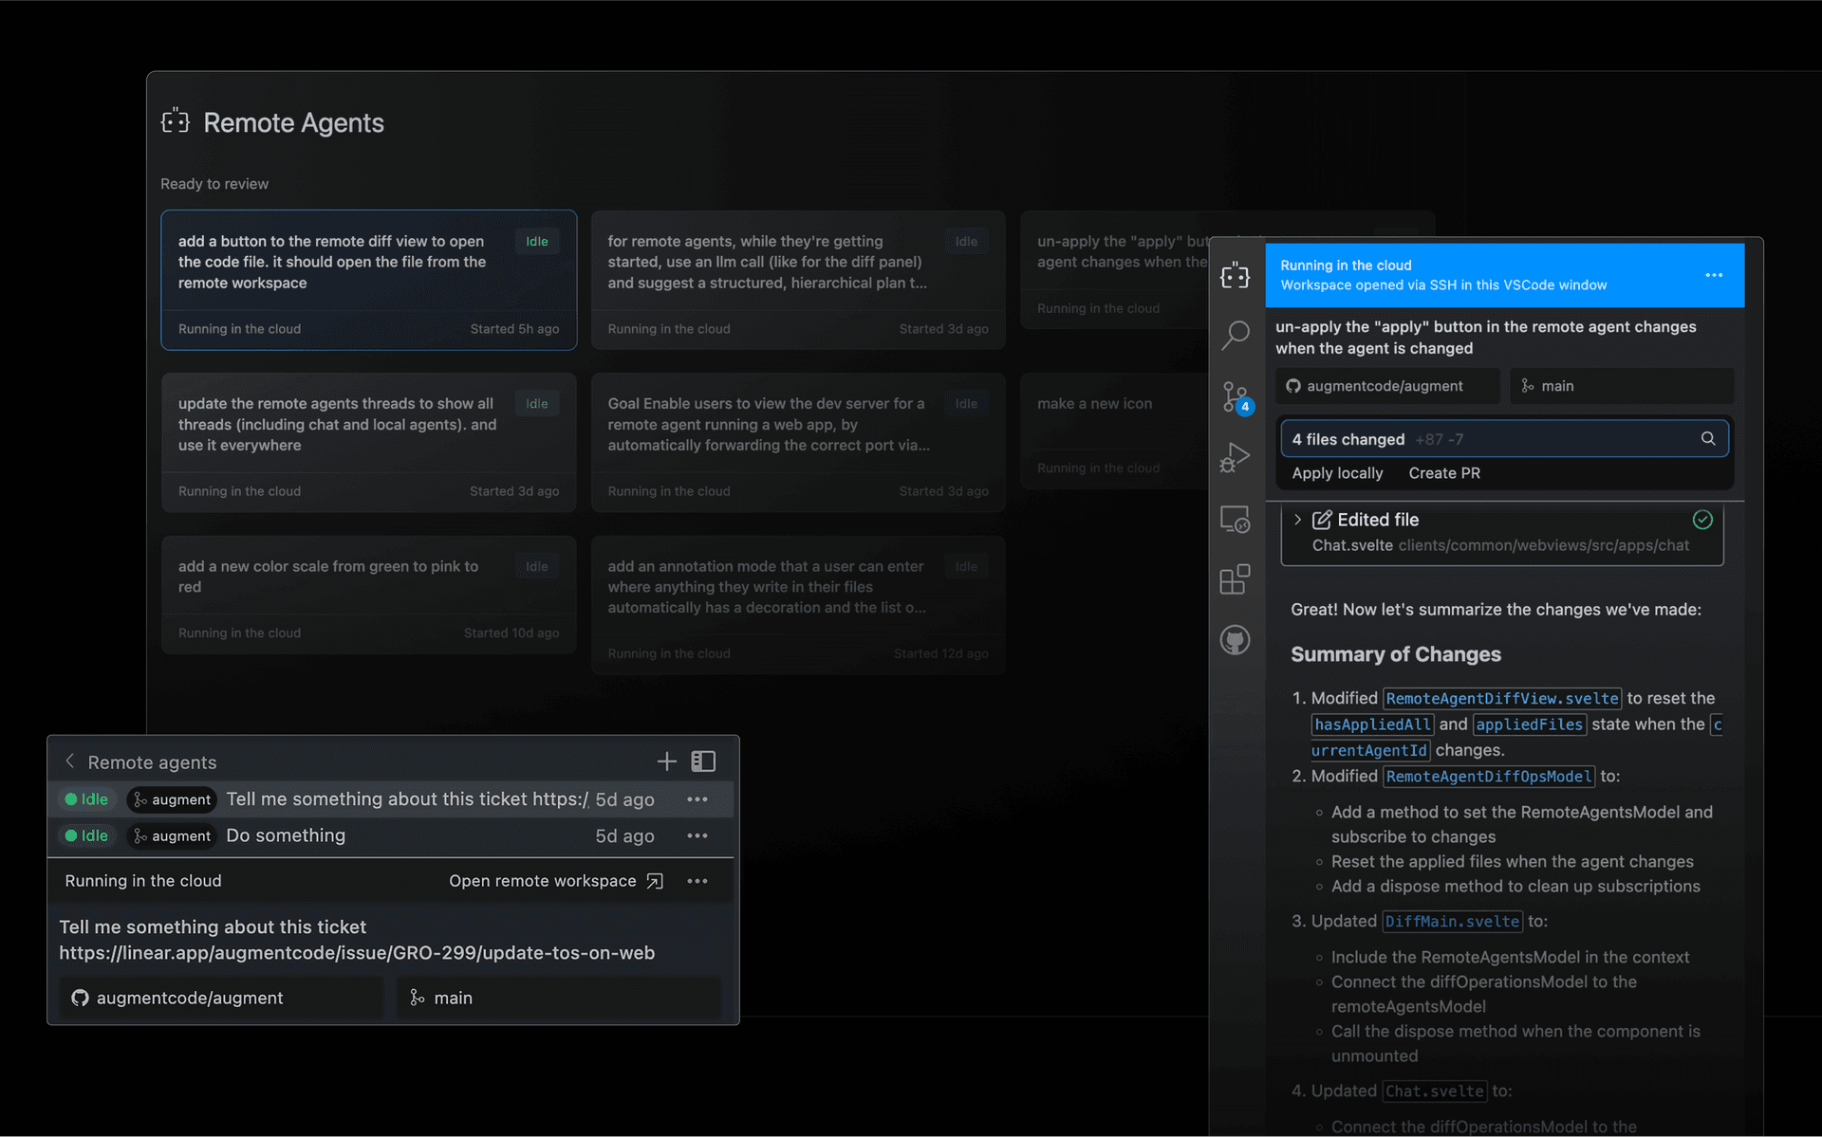Image resolution: width=1822 pixels, height=1137 pixels.
Task: Open the Extensions view icon
Action: point(1235,579)
